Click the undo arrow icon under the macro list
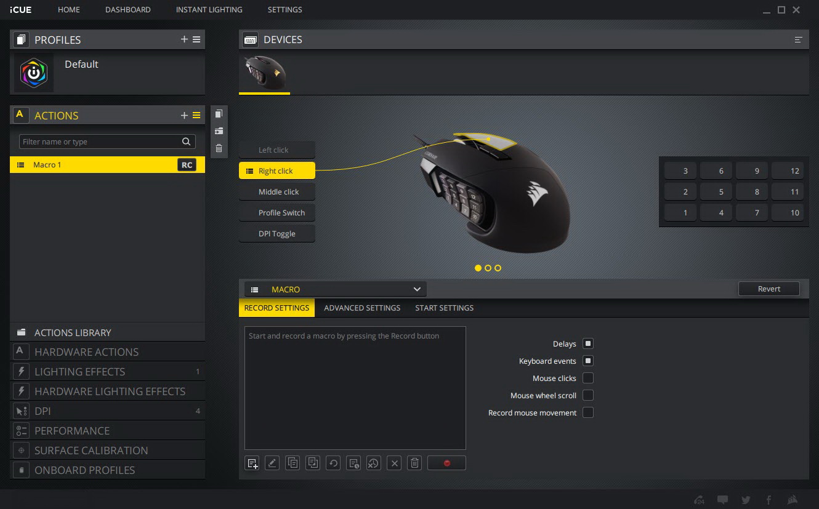Screen dimensions: 819x509 [x=333, y=463]
